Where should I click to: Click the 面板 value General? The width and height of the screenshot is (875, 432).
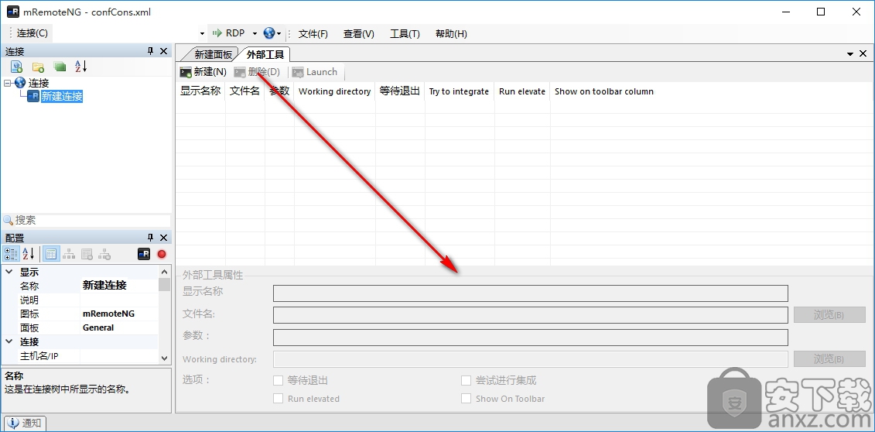click(98, 327)
